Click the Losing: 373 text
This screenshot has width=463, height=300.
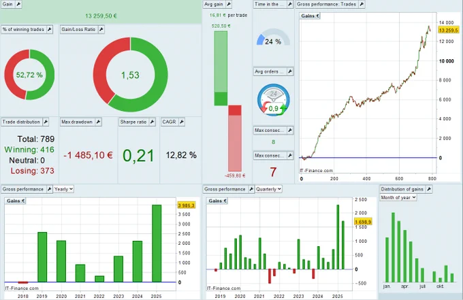[33, 171]
